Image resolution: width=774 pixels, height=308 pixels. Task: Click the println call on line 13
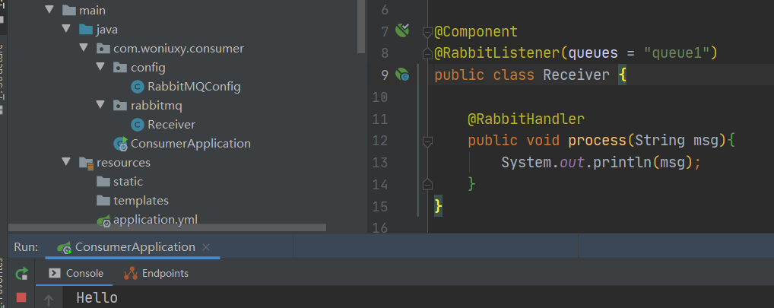click(623, 163)
